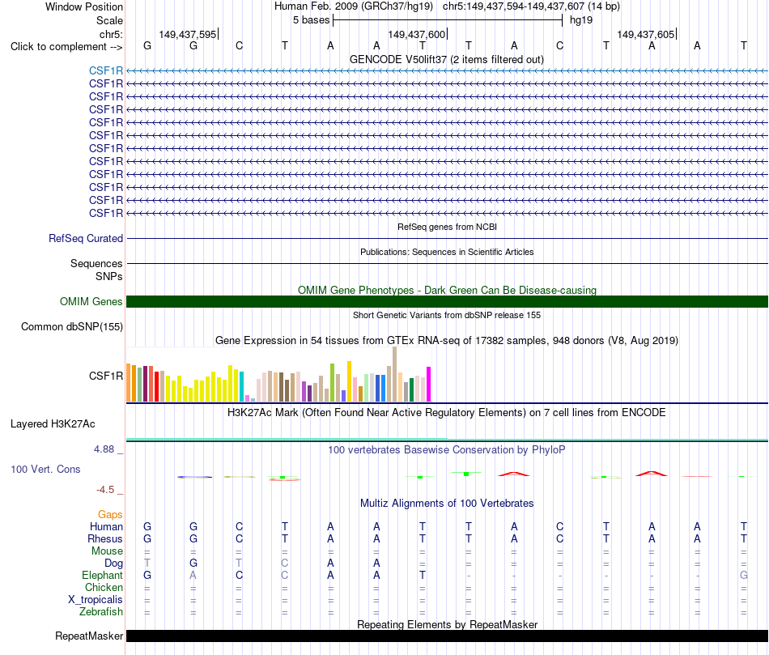Click the 'hg19' label beside scale bar
The width and height of the screenshot is (769, 655).
[x=581, y=20]
